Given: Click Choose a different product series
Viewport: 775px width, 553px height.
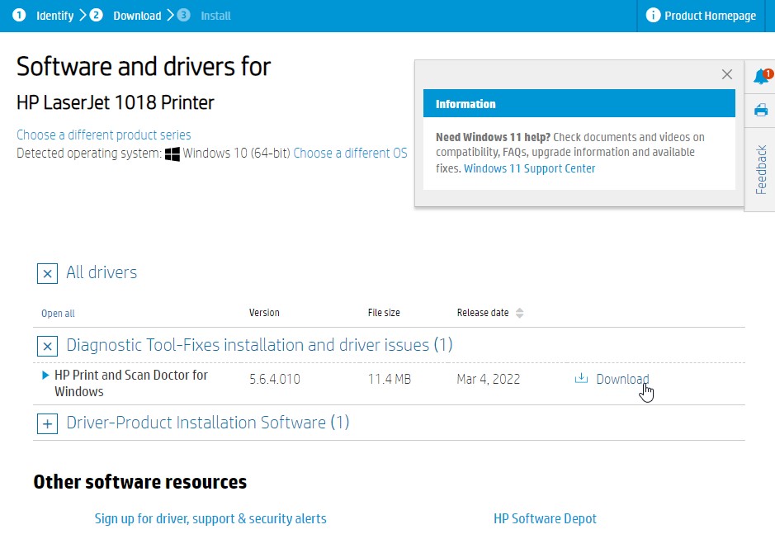Looking at the screenshot, I should tap(103, 135).
